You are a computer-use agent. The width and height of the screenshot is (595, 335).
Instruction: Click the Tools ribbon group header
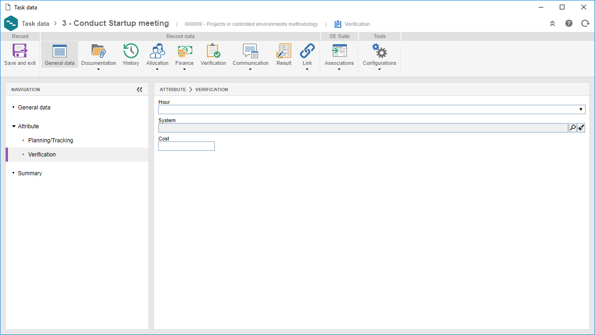coord(380,36)
